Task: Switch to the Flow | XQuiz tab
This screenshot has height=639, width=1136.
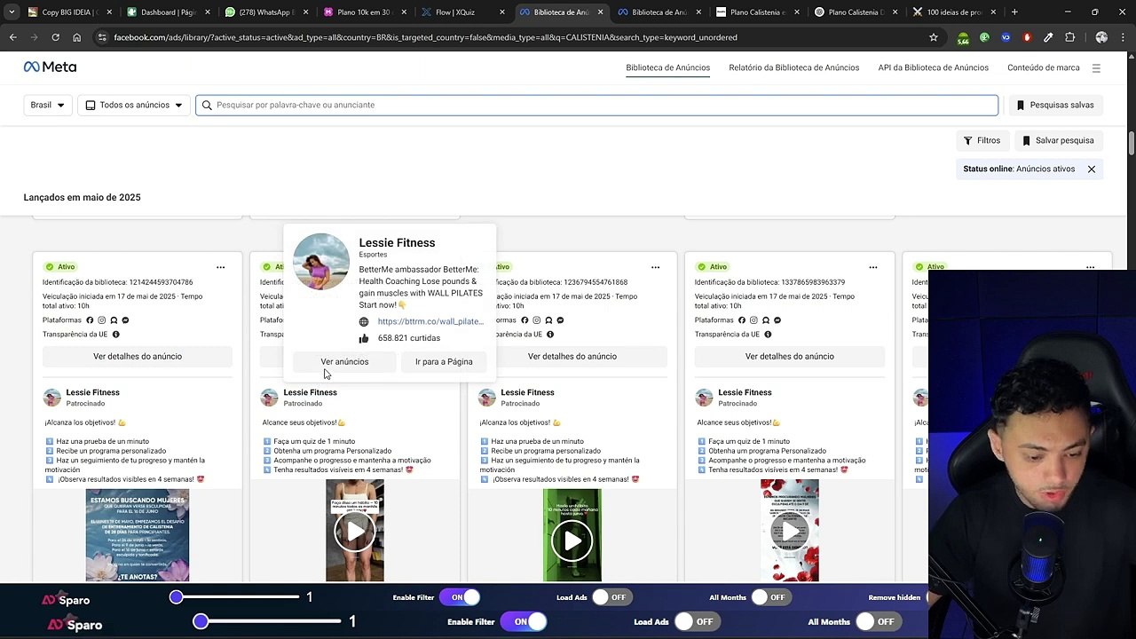Action: pos(461,12)
